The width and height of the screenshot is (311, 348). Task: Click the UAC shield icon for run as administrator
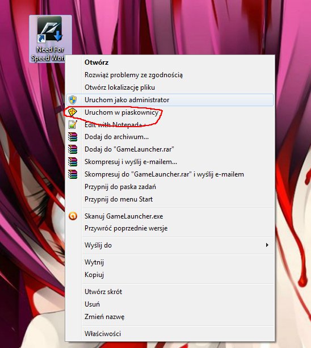tap(73, 100)
